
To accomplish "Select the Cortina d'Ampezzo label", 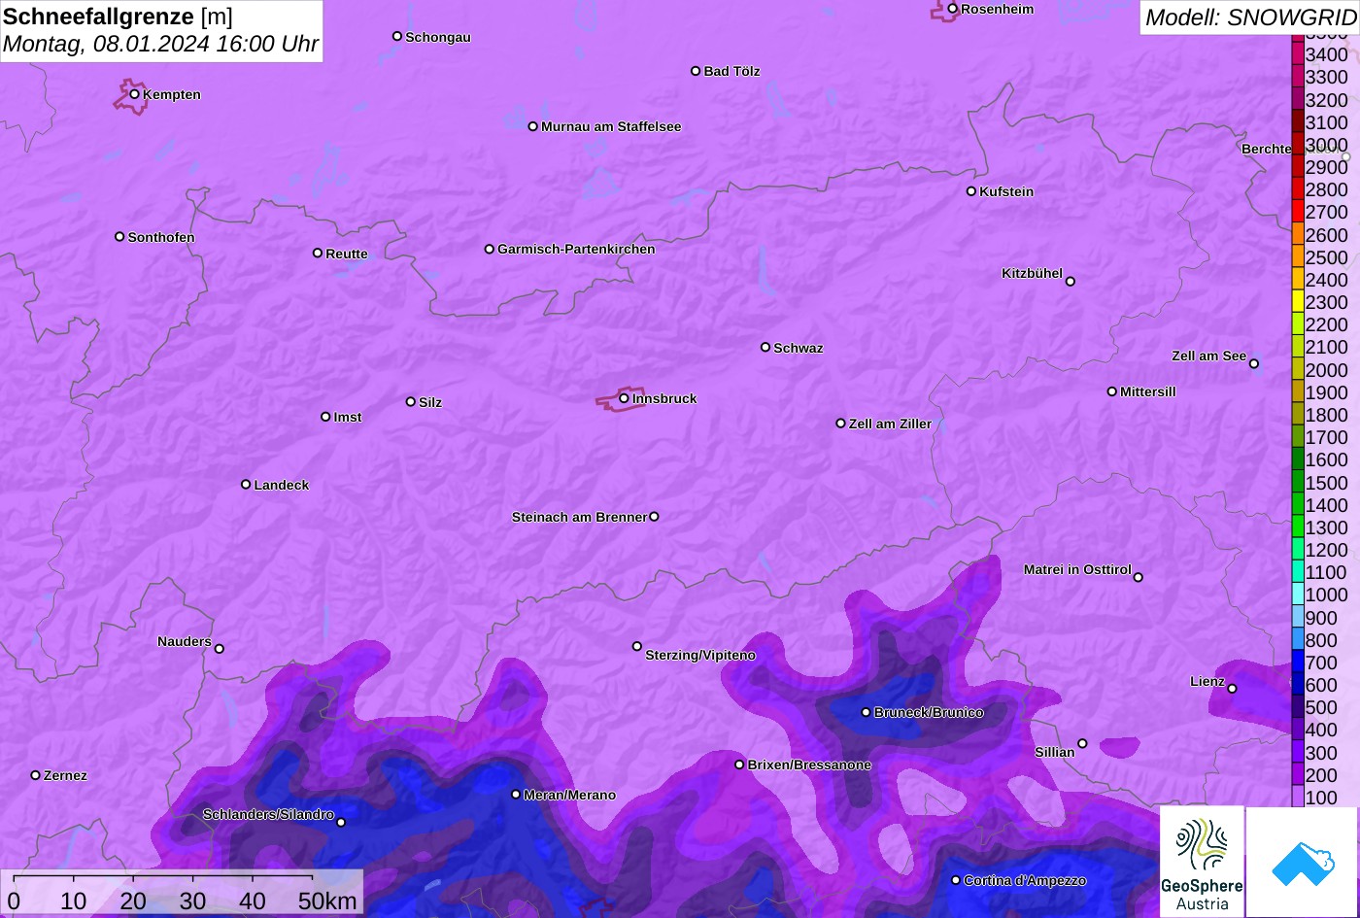I will [1025, 880].
